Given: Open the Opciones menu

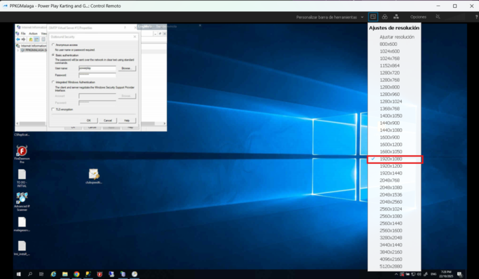Looking at the screenshot, I should pyautogui.click(x=418, y=17).
